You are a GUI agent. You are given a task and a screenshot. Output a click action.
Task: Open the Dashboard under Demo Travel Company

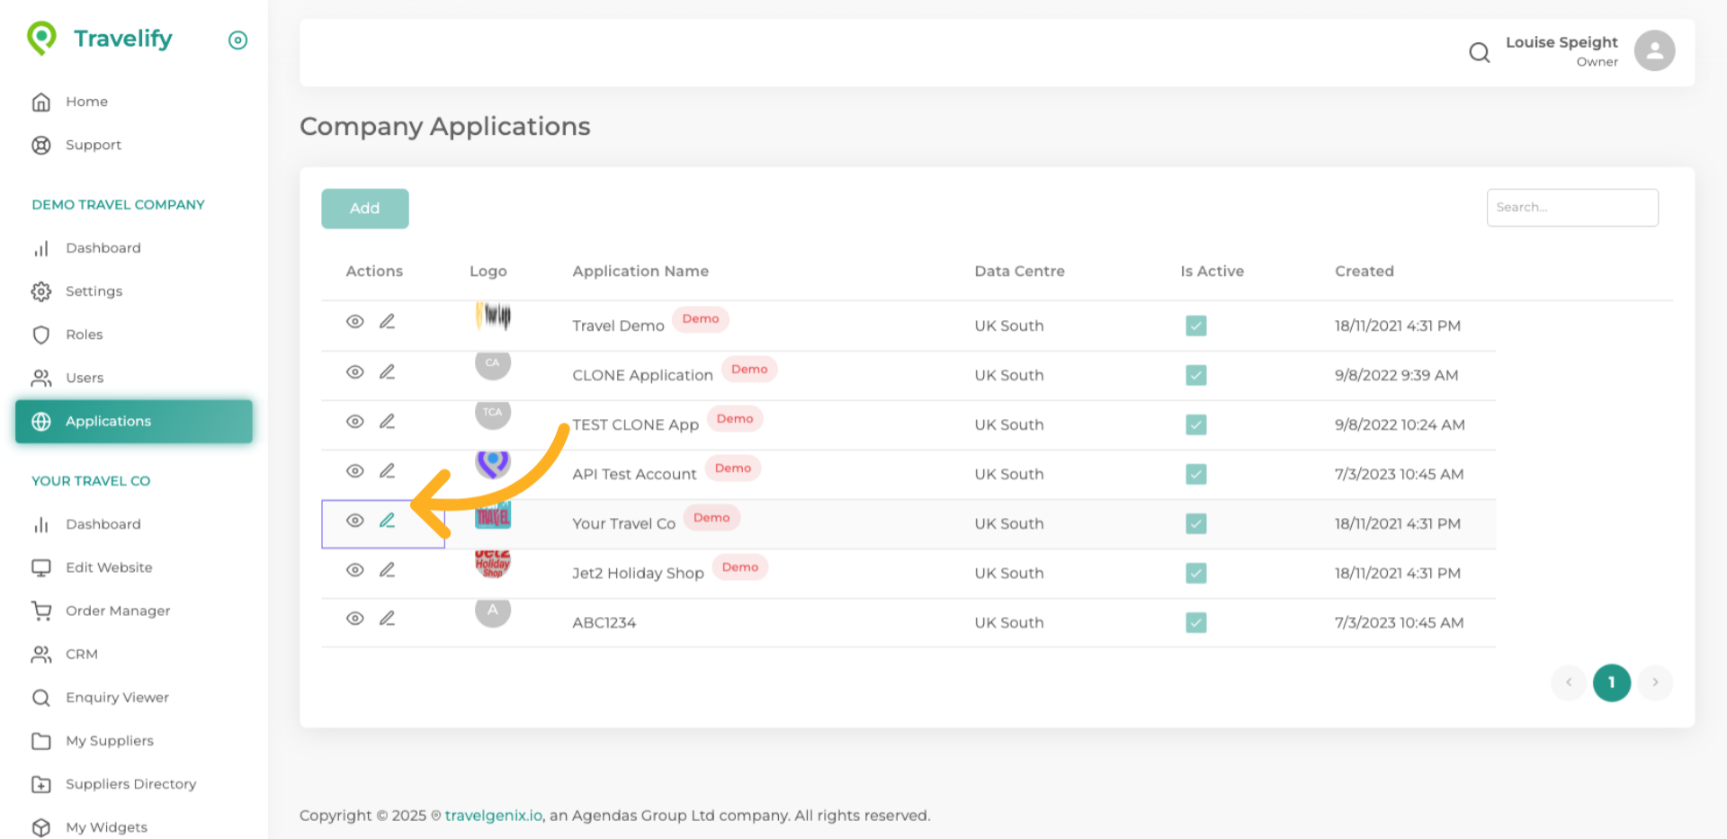click(x=103, y=247)
